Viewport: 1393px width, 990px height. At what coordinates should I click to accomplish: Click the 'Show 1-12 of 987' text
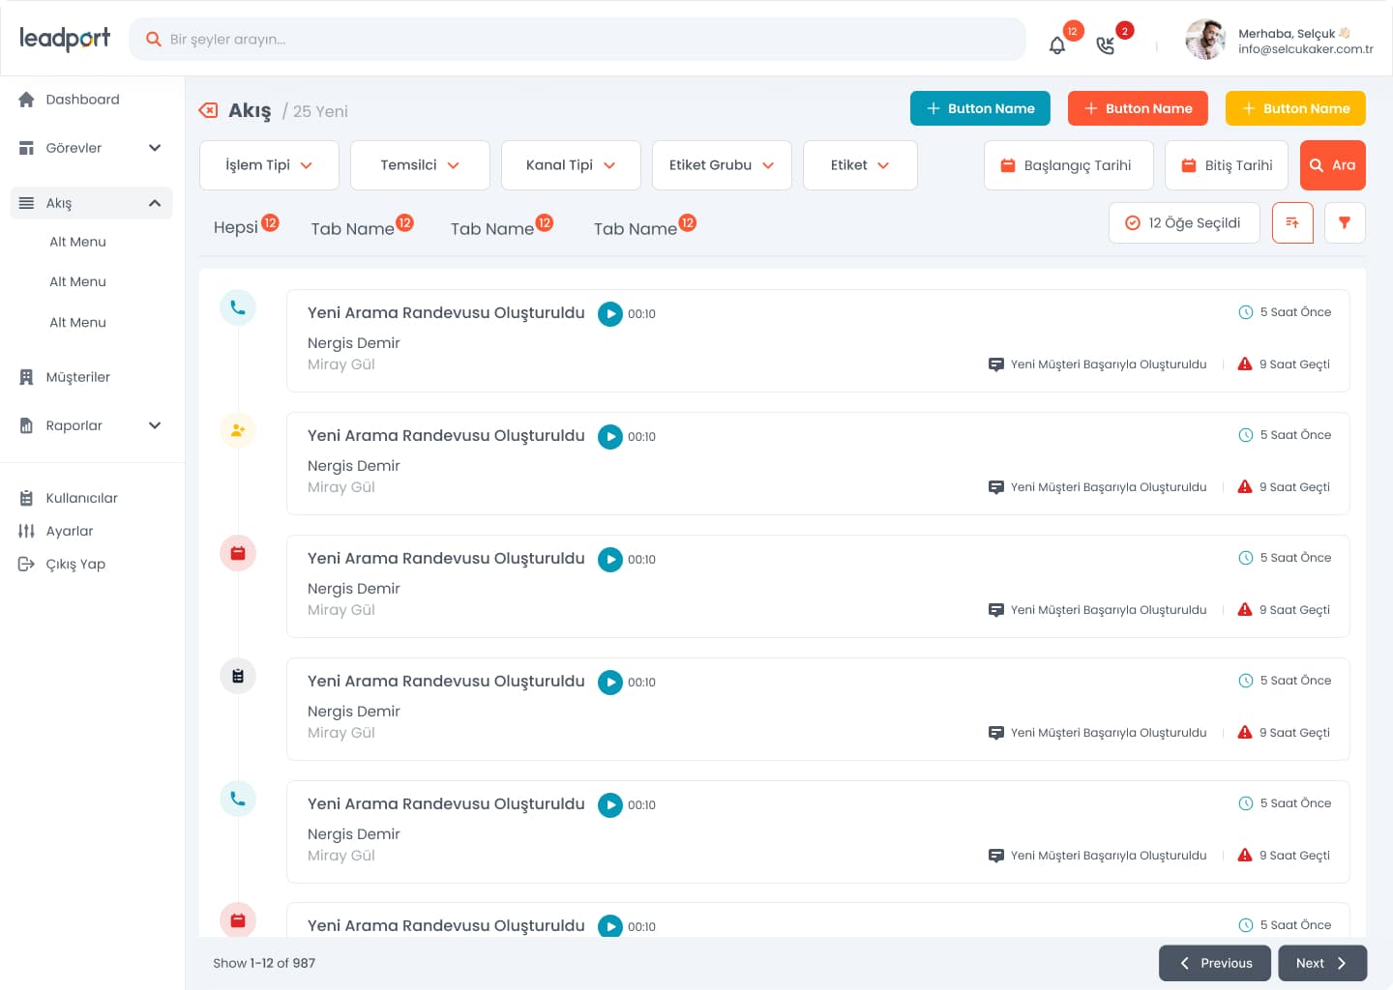pos(264,963)
